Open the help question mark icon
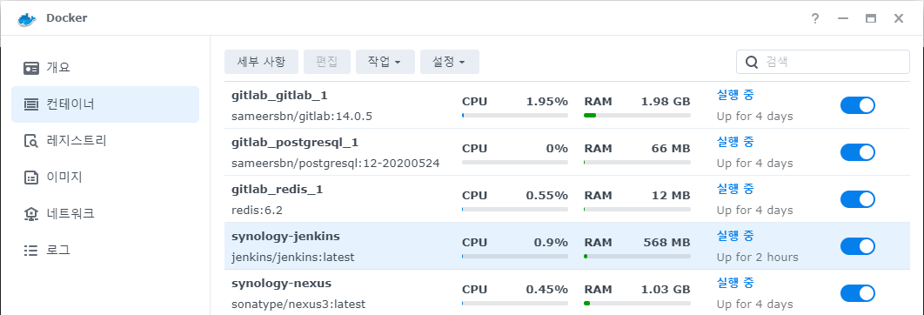The width and height of the screenshot is (924, 315). 815,19
